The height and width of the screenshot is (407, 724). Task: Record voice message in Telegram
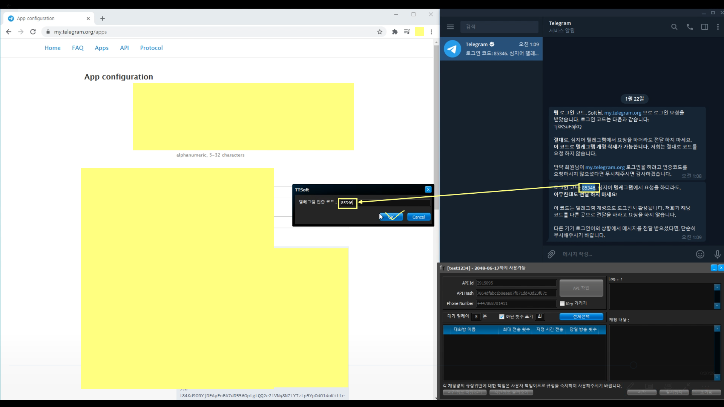718,254
